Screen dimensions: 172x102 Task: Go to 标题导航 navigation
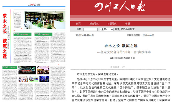click(112, 23)
